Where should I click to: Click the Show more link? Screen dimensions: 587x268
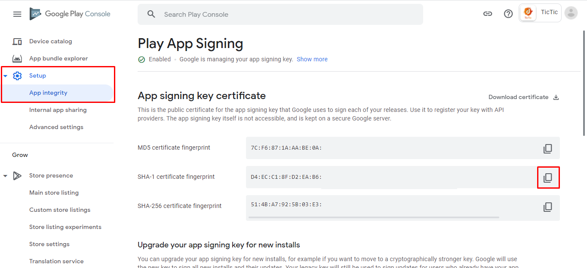tap(312, 60)
